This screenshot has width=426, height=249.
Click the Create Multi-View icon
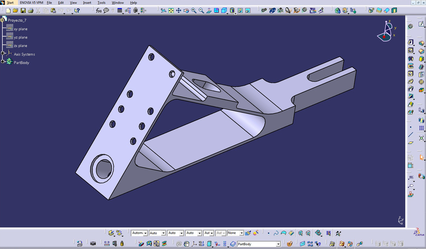[x=216, y=11]
